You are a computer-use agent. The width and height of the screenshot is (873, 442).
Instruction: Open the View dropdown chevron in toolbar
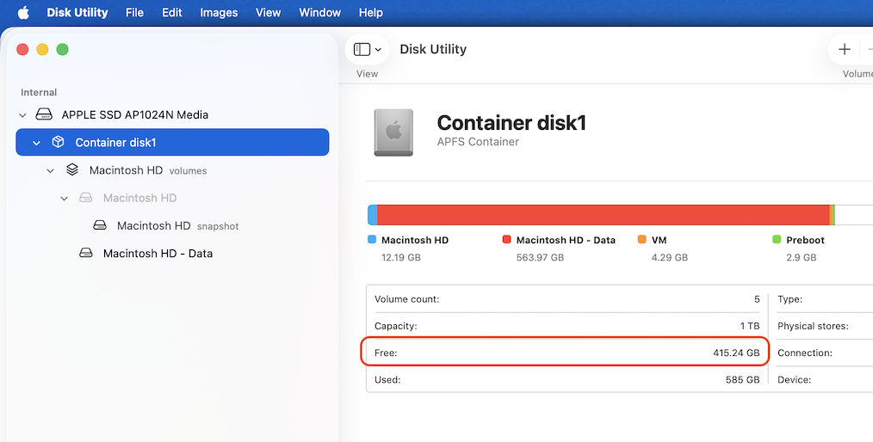(378, 50)
